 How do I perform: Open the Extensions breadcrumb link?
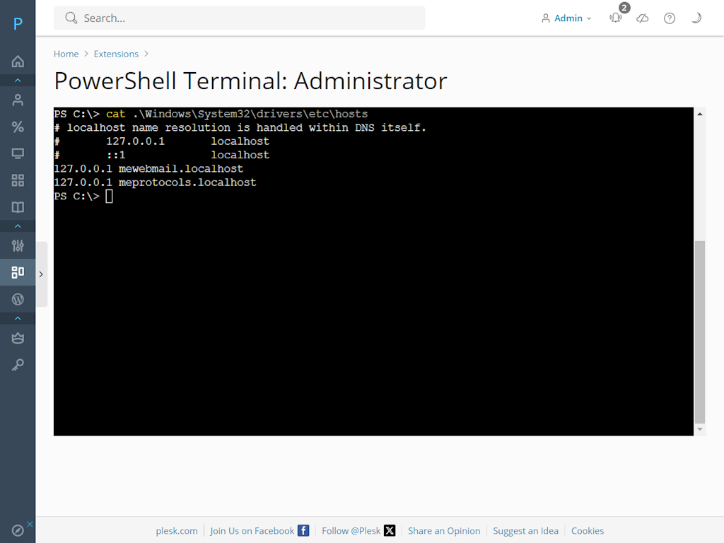pos(116,54)
